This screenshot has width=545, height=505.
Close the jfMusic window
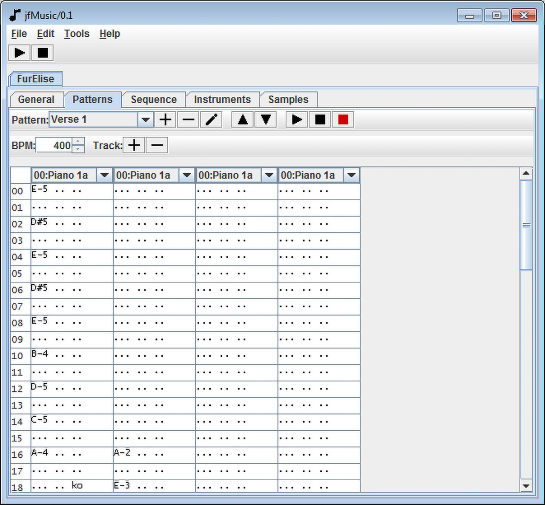click(524, 16)
